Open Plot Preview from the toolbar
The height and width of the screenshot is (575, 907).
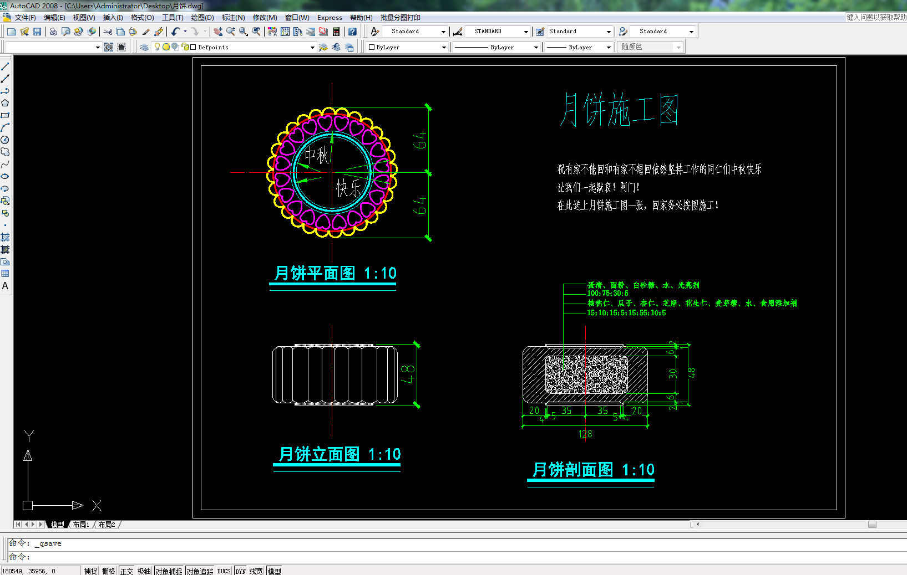point(66,32)
